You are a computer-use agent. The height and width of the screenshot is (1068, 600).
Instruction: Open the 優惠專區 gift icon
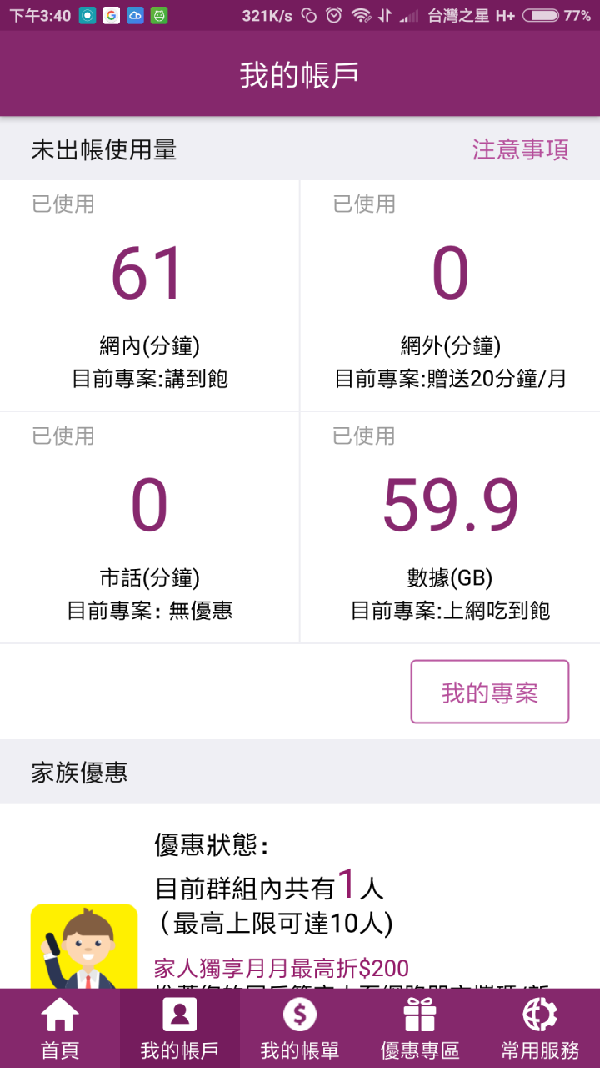[420, 1015]
